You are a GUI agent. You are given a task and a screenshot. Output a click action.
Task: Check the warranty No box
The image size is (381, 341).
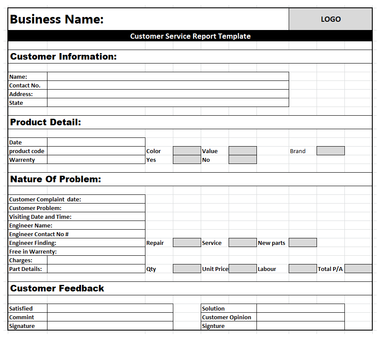(243, 160)
